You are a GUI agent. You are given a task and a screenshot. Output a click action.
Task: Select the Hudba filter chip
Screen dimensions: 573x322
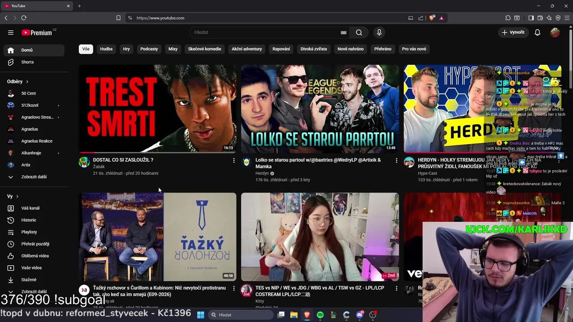106,49
